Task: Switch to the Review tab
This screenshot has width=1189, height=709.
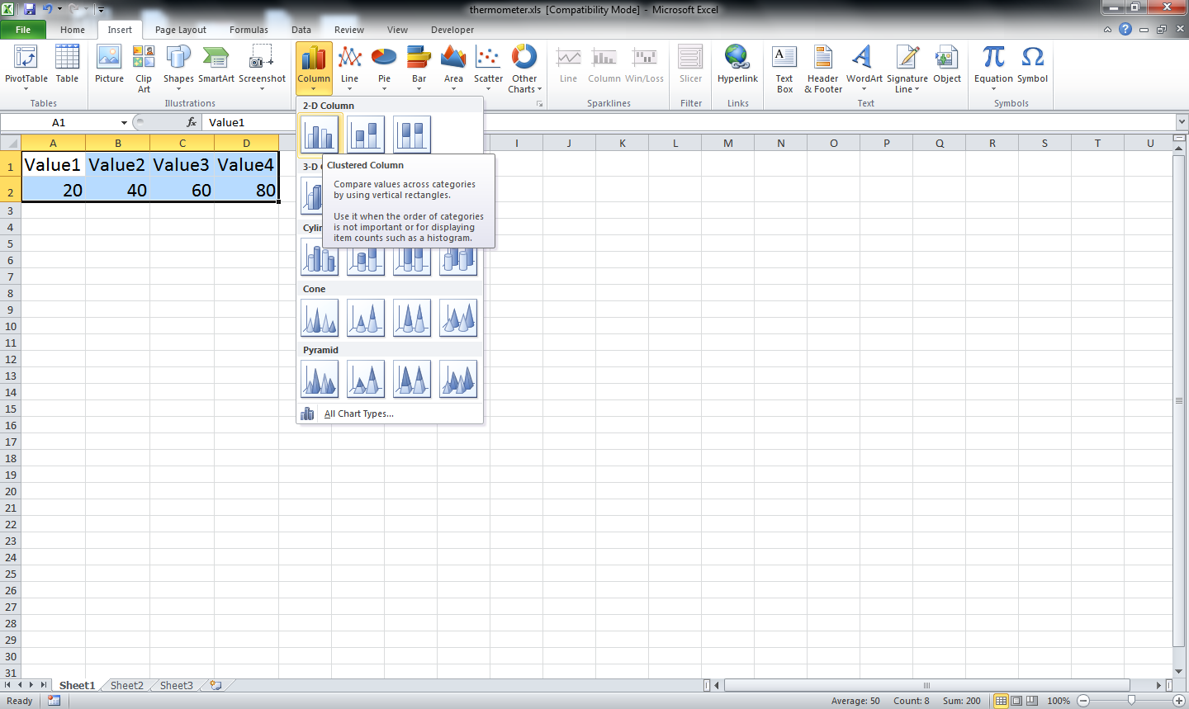Action: coord(349,30)
